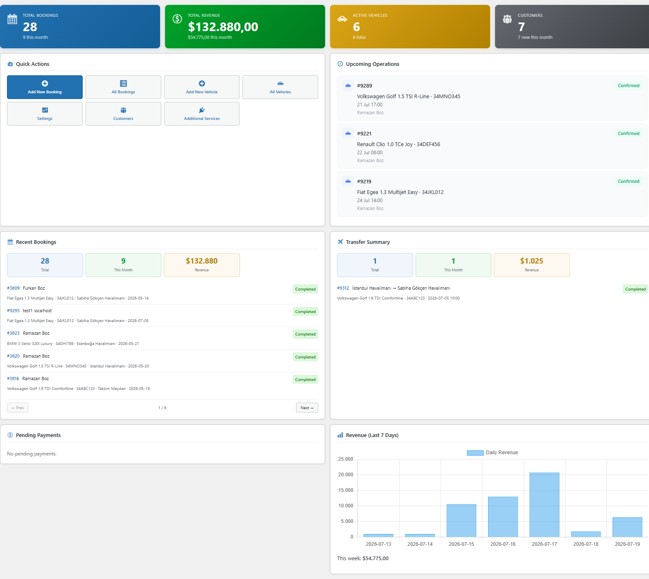Click the 2026-07-17 revenue bar
Viewport: 649px width, 579px height.
(x=544, y=505)
